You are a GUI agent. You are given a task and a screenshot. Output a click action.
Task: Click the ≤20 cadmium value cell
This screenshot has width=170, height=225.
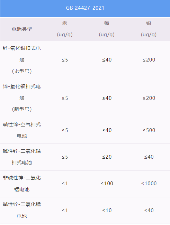pos(107,157)
